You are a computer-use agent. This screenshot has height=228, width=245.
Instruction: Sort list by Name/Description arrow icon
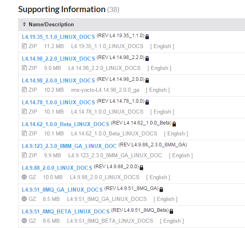pos(24,25)
